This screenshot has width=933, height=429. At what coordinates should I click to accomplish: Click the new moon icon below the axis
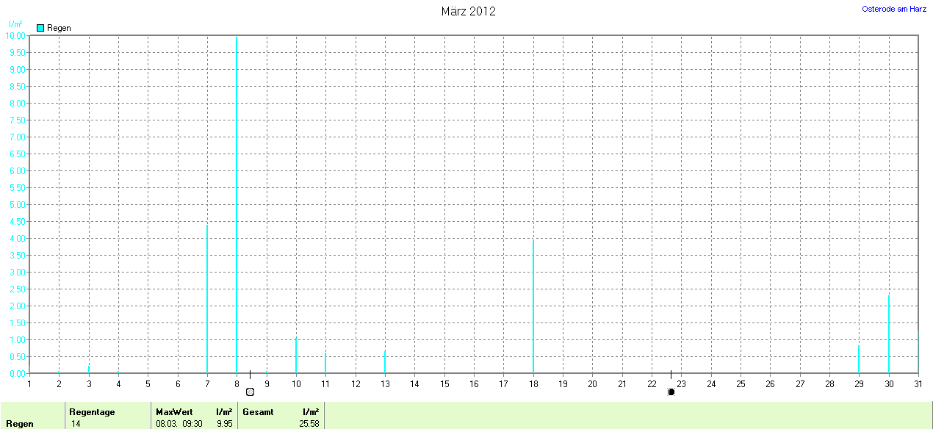pyautogui.click(x=671, y=392)
